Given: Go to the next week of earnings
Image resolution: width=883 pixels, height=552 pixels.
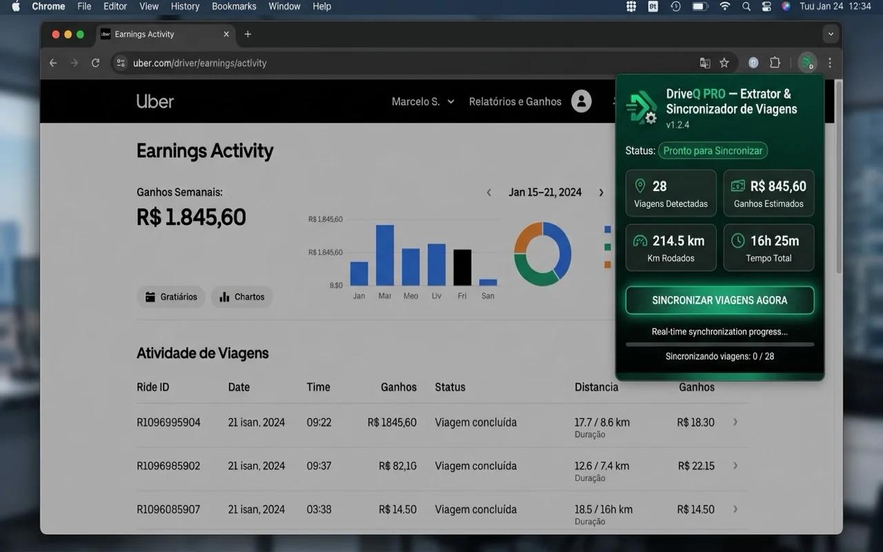Looking at the screenshot, I should tap(602, 193).
